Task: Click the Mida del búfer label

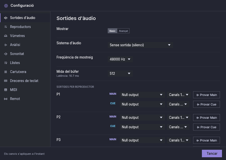Action: click(68, 71)
